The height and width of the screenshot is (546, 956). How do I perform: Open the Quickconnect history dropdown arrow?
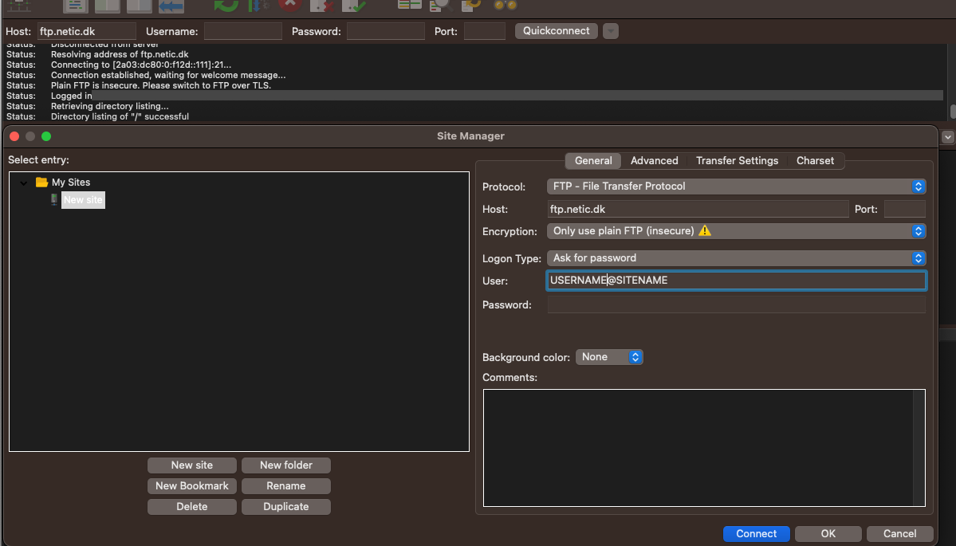tap(610, 31)
